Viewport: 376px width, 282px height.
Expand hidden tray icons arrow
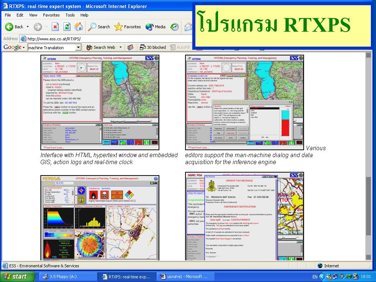(322, 277)
